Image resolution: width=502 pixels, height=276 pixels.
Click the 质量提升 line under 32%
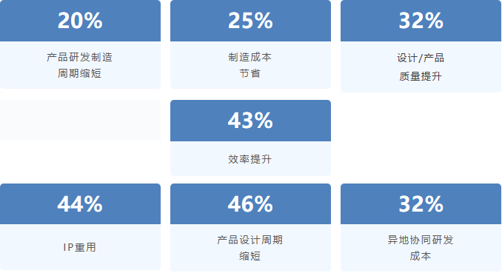point(421,76)
